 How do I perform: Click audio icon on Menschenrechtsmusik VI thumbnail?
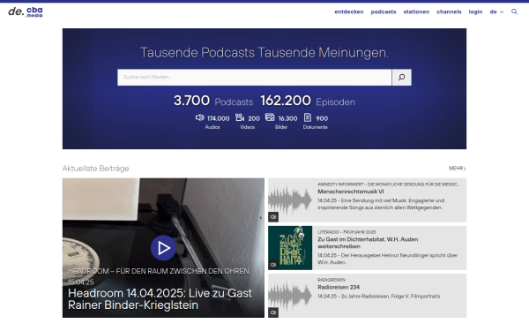pyautogui.click(x=273, y=217)
